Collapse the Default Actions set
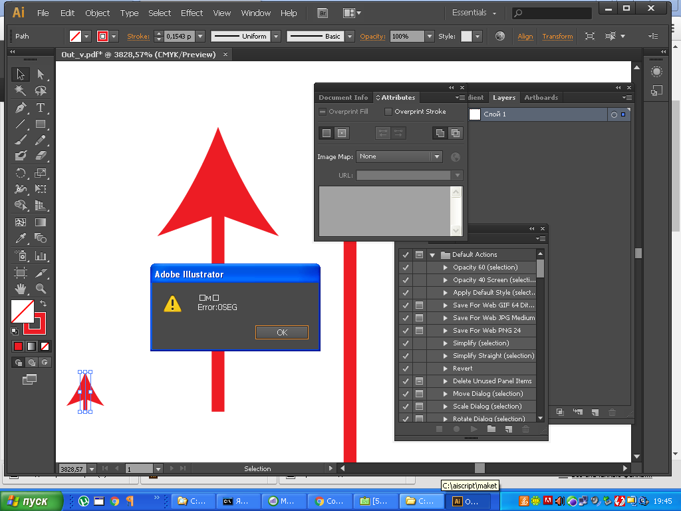681x511 pixels. [x=432, y=255]
